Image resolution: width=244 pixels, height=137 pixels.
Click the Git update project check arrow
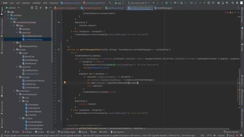pyautogui.click(x=196, y=3)
